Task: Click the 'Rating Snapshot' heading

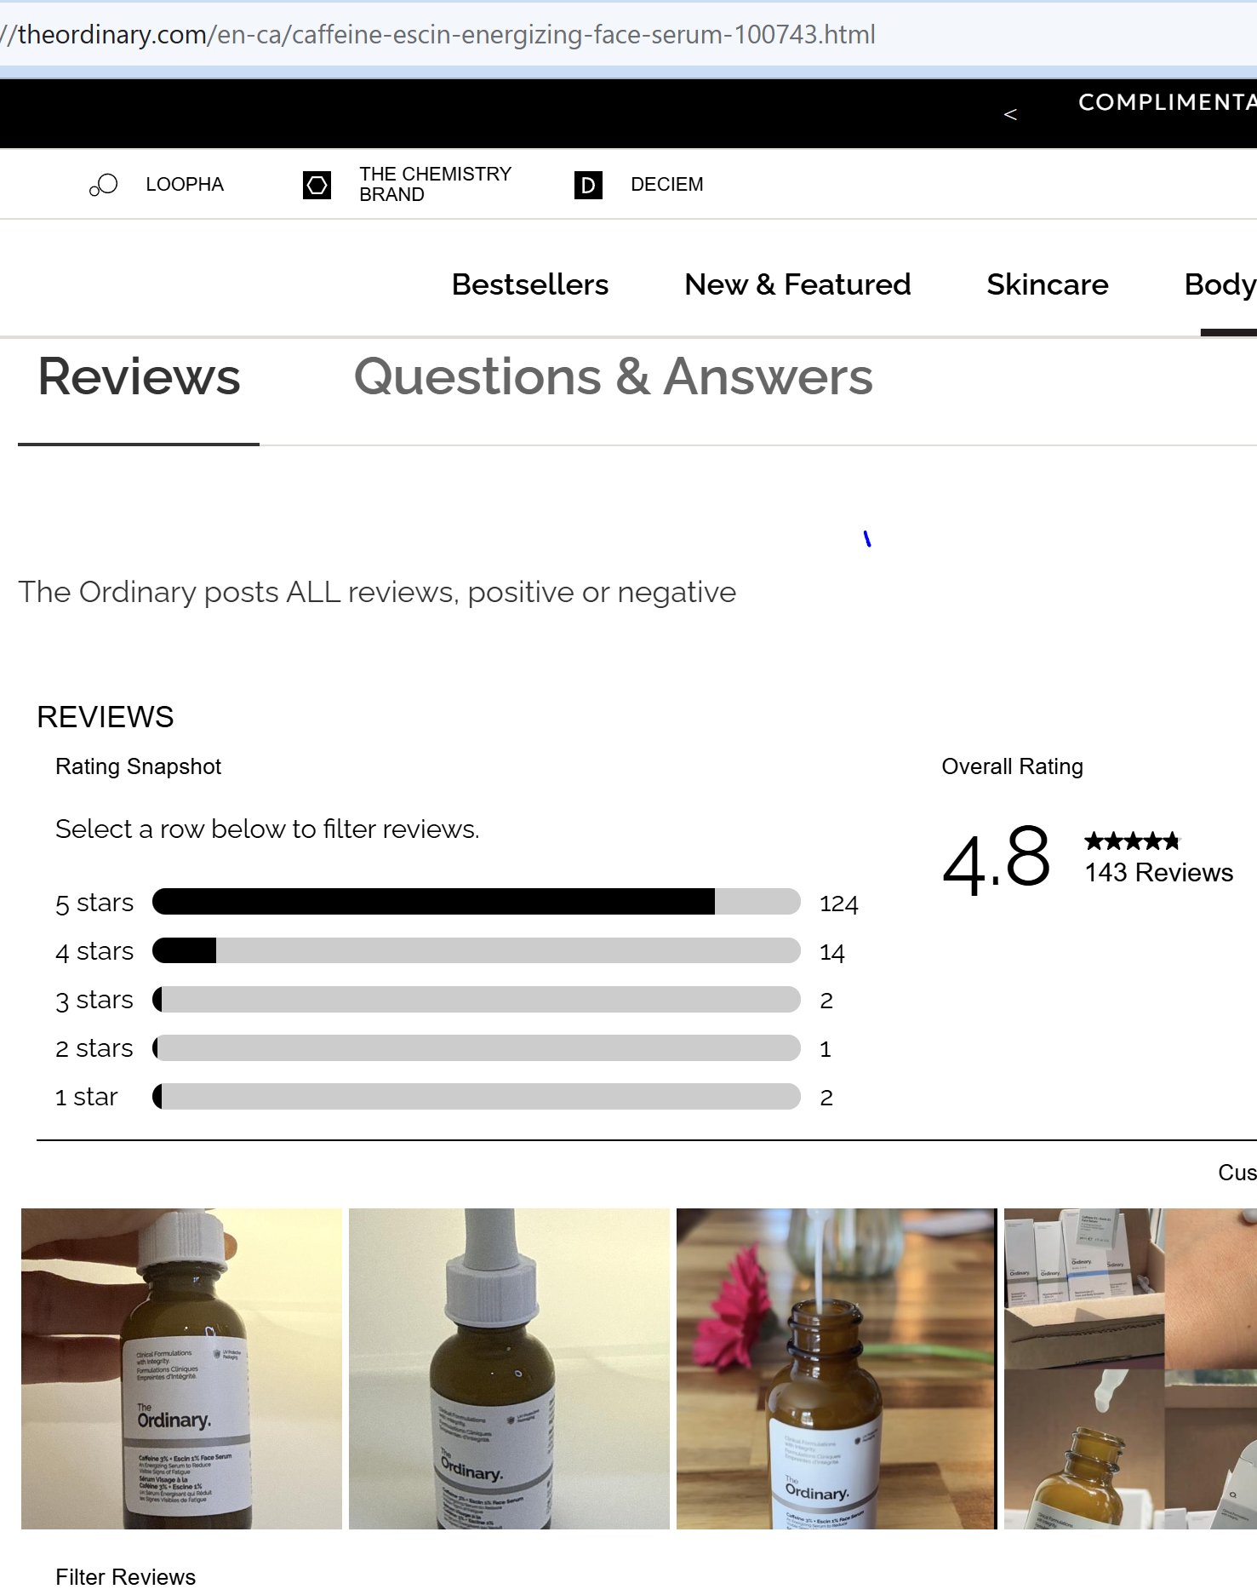Action: [x=138, y=766]
